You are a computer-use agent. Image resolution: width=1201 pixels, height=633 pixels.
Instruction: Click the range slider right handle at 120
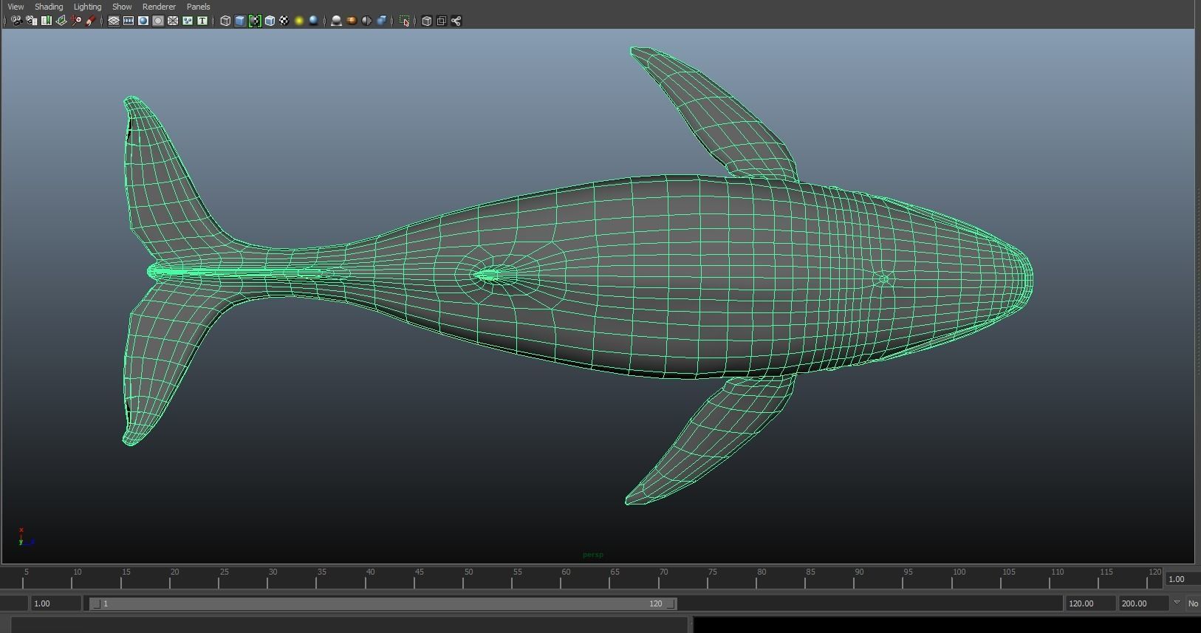pyautogui.click(x=671, y=603)
